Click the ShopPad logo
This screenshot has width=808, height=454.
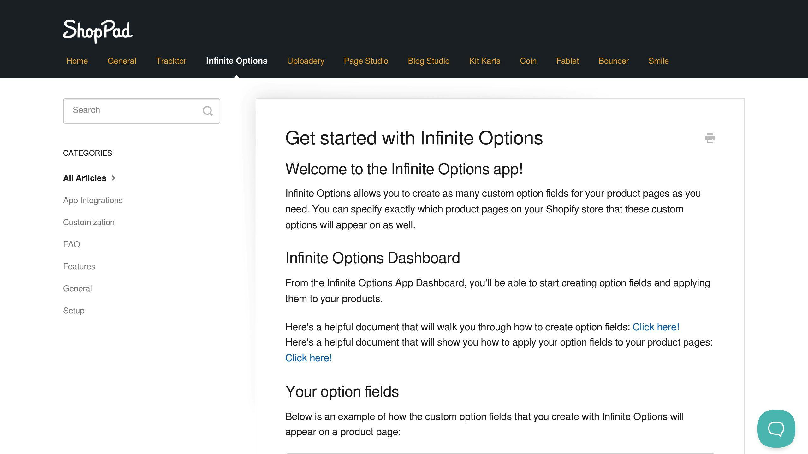click(x=98, y=31)
